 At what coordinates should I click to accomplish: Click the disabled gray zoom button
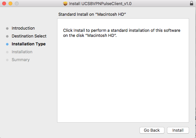point(17,3)
